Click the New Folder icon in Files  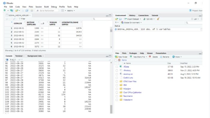coord(116,57)
